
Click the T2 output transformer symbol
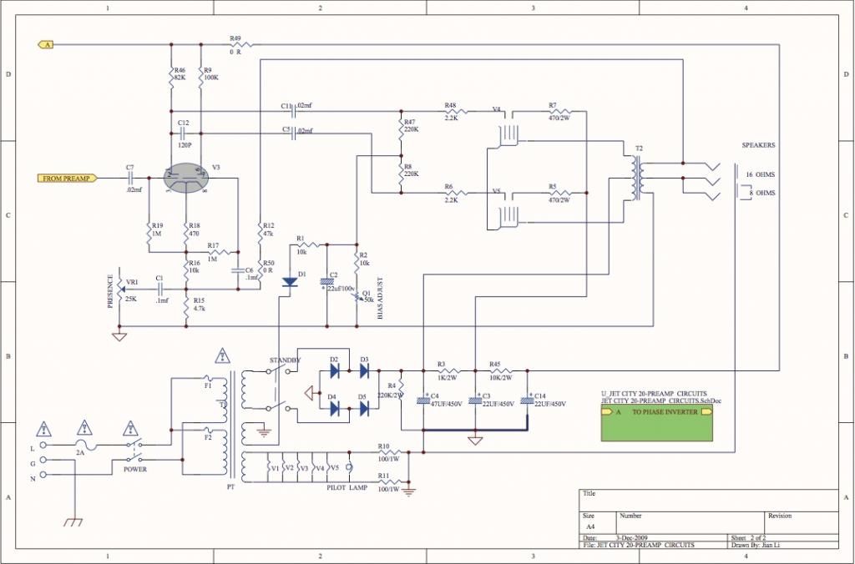pos(637,179)
